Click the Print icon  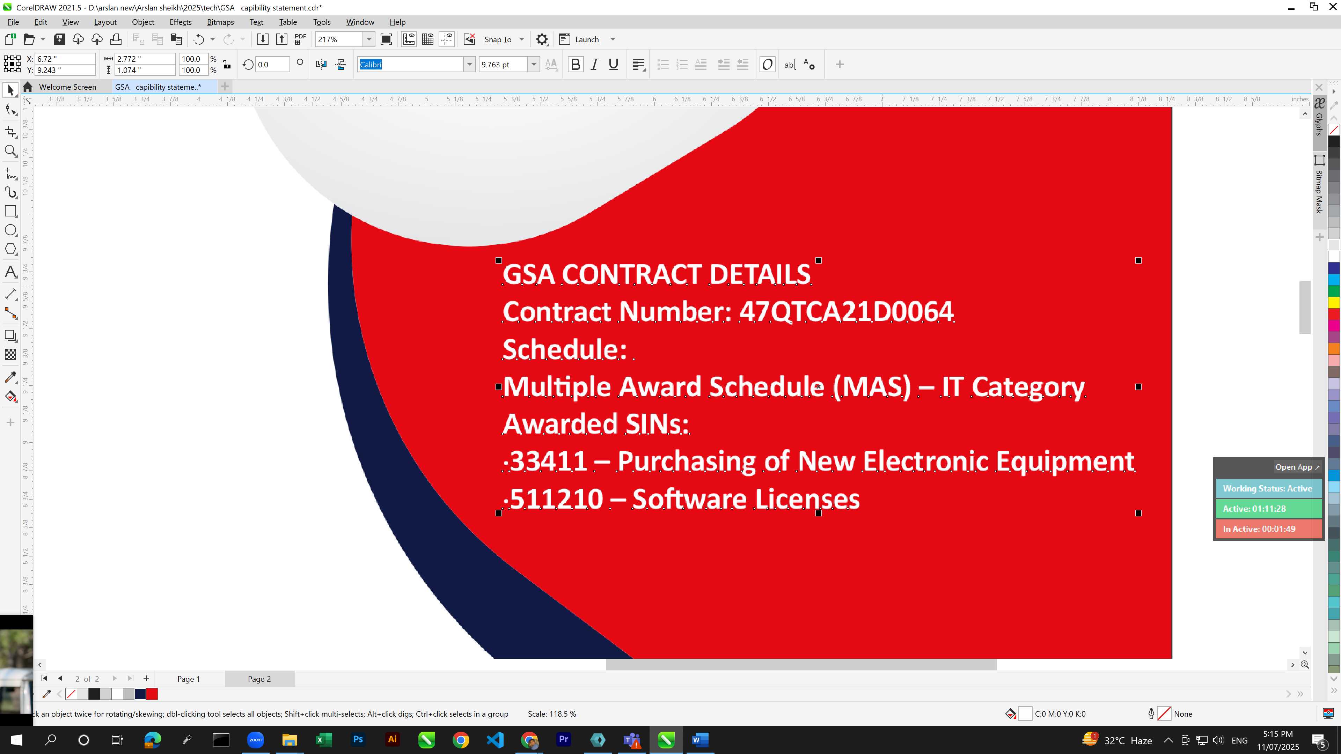click(x=116, y=39)
